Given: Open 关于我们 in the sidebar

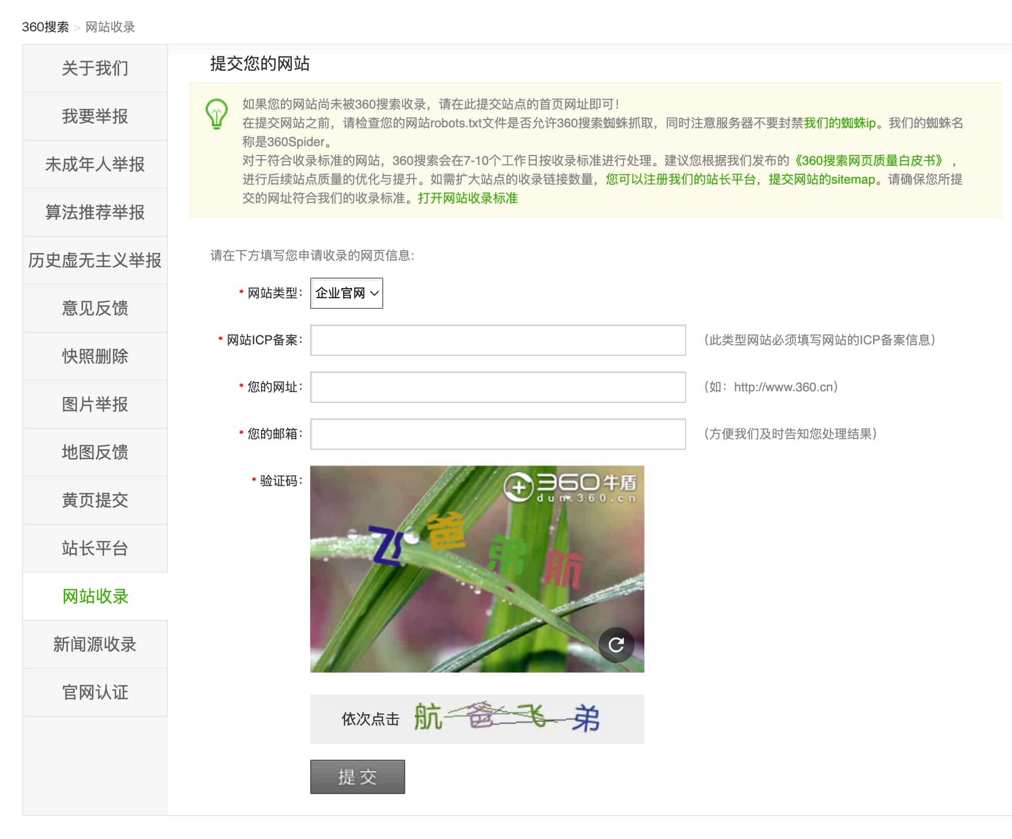Looking at the screenshot, I should click(x=95, y=68).
